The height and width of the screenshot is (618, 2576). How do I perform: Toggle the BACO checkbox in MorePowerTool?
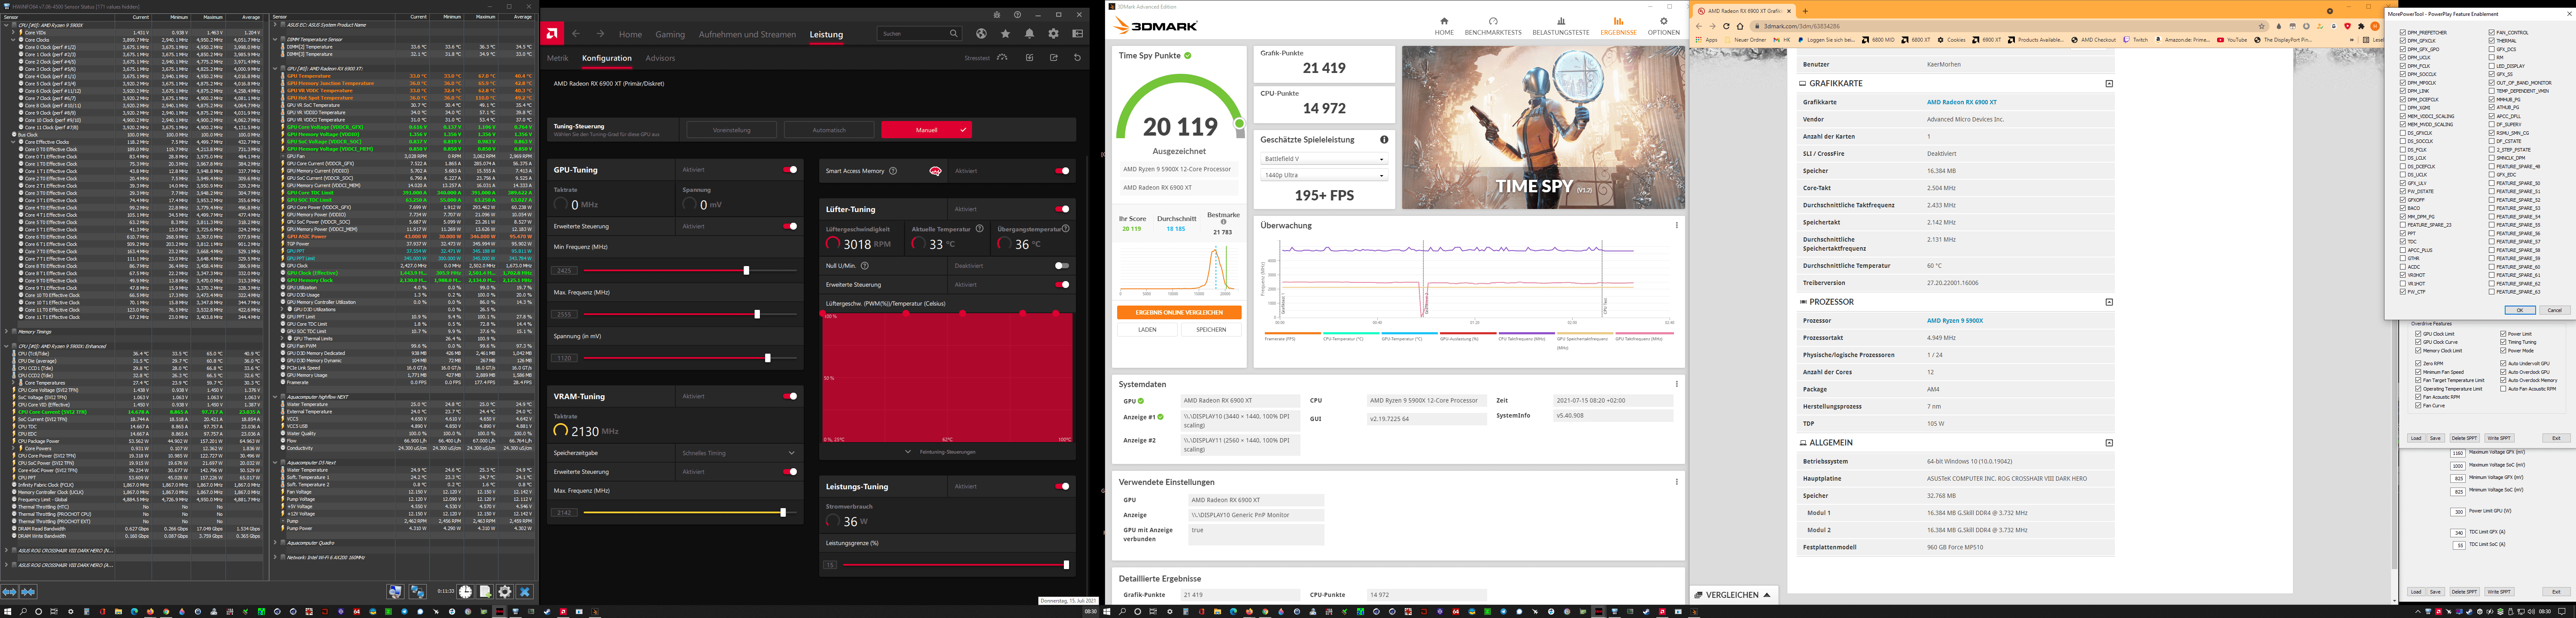pos(2402,208)
